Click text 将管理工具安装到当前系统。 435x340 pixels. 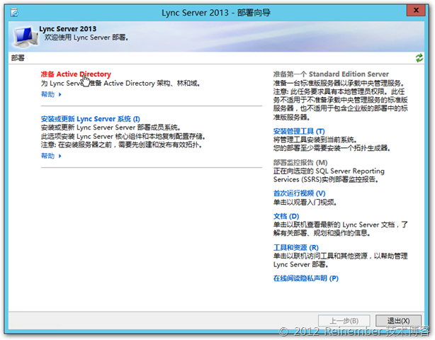[315, 140]
